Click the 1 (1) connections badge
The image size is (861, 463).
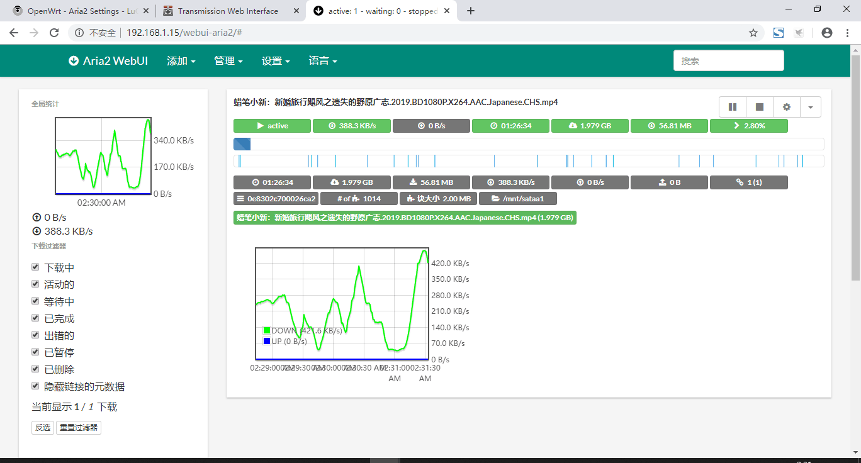click(749, 182)
